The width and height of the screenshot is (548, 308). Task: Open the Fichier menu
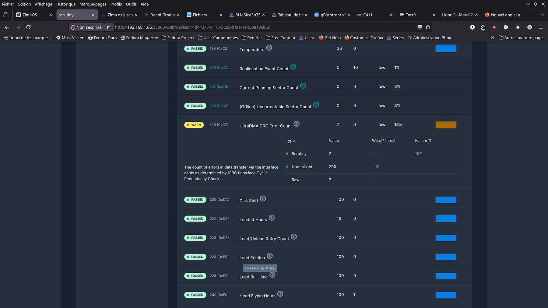8,4
